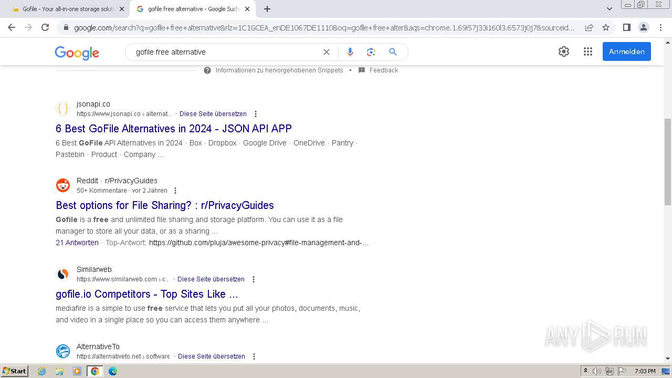Open Microsoft Edge from taskbar
Screen dimensions: 672x378
coord(112,371)
